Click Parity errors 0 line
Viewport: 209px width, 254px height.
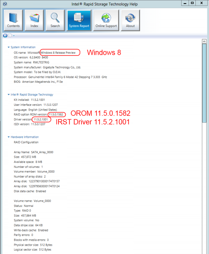(23, 235)
